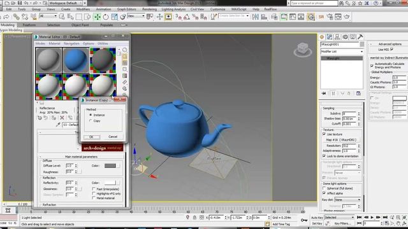Toggle Use texture checkbox
The image size is (408, 229).
coord(324,134)
